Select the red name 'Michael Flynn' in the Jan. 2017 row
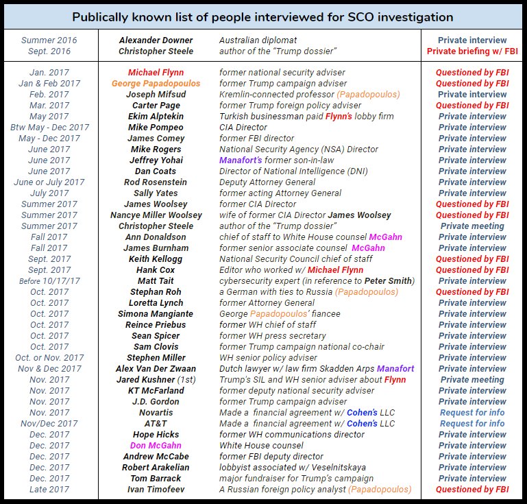Screen dimensions: 527x504 (x=156, y=72)
